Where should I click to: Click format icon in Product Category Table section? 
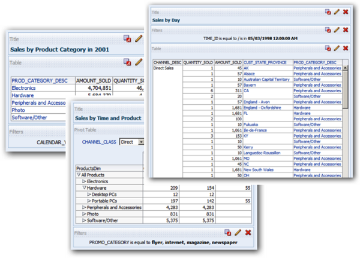coord(127,62)
